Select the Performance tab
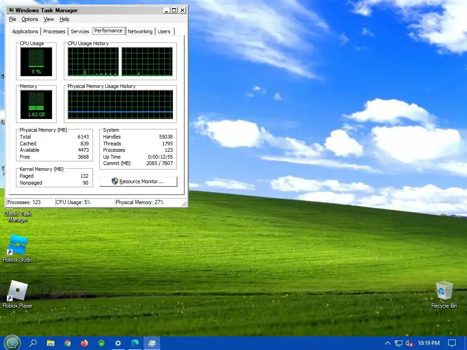Viewport: 467px width, 350px height. [x=109, y=31]
